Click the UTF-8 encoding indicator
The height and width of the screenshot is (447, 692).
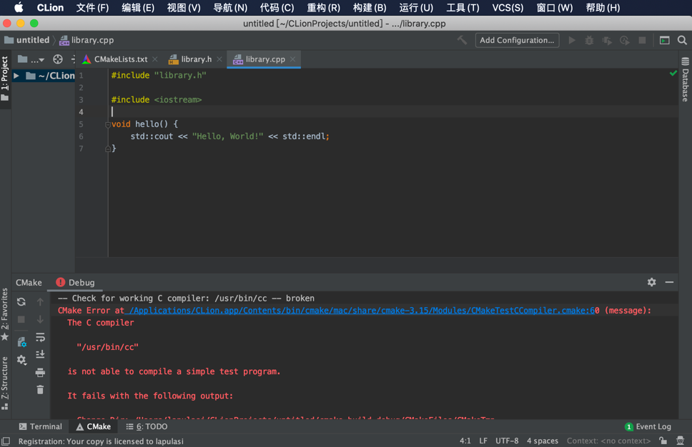point(507,441)
